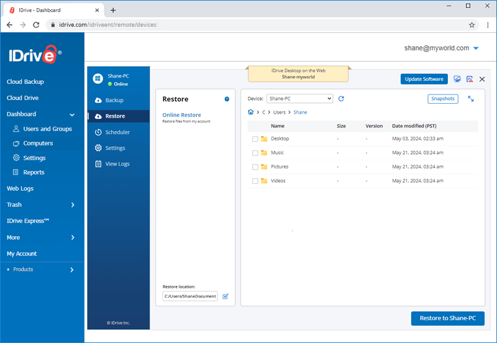Image resolution: width=497 pixels, height=343 pixels.
Task: Edit the restore location path
Action: [x=226, y=296]
